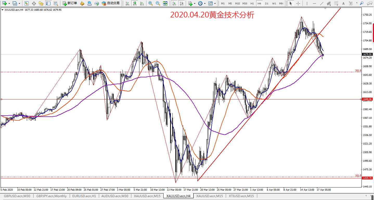The image size is (374, 200).
Task: Select the equidistant channel tool
Action: tap(329, 3)
